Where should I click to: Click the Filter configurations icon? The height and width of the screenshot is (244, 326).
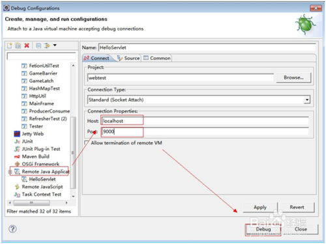point(47,46)
